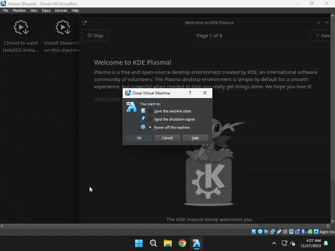Screen dimensions: 335x251
Task: Open the notifications bell
Action: pos(326,243)
